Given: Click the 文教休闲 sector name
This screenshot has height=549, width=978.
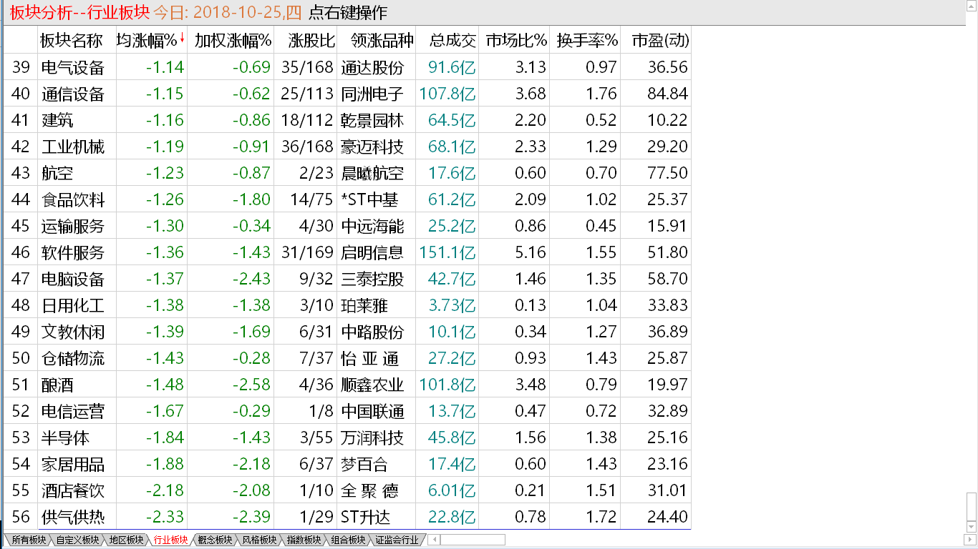Looking at the screenshot, I should pos(73,332).
